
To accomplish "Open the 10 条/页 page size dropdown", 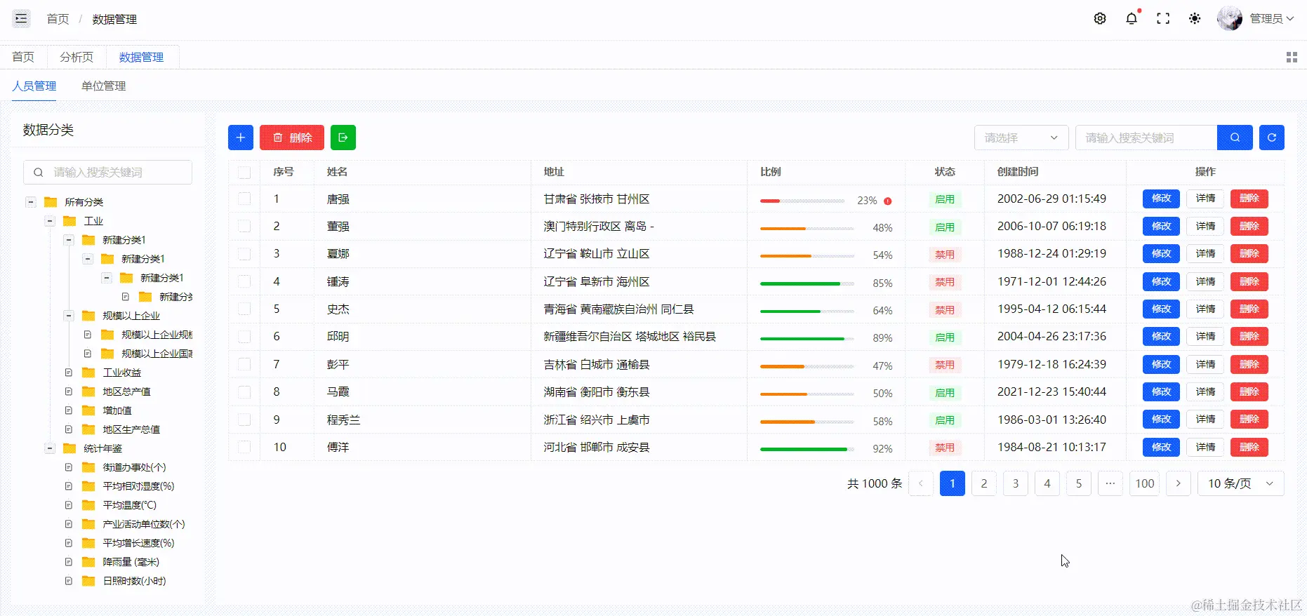I will click(x=1240, y=483).
